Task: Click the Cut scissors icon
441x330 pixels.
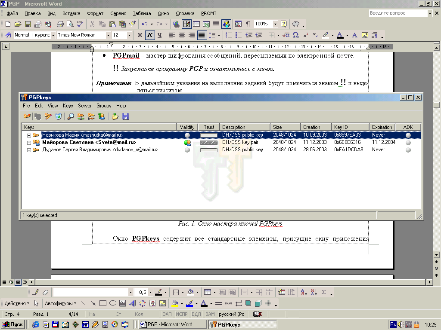Action: click(92, 24)
